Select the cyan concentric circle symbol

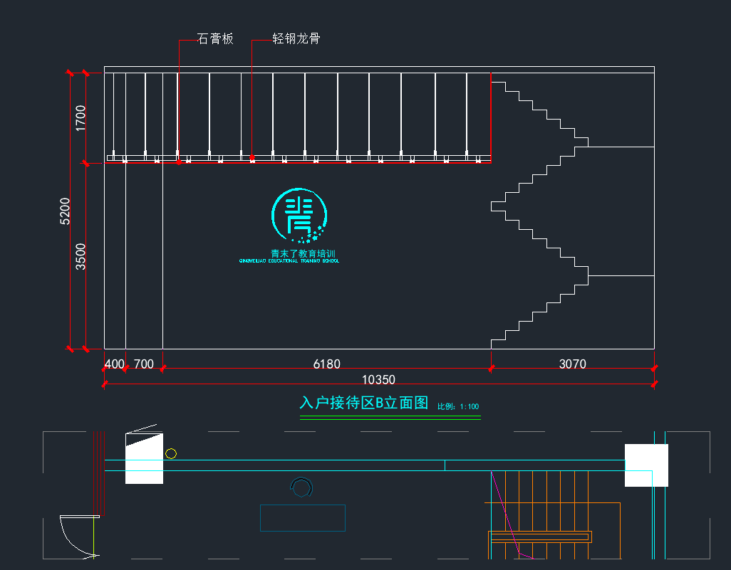pos(302,487)
